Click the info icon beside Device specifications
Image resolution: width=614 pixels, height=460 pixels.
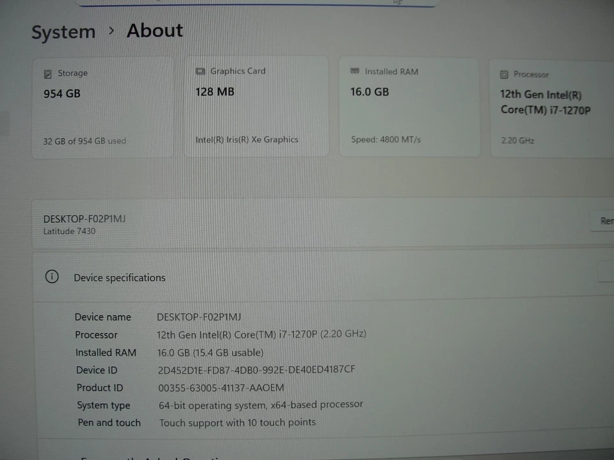52,277
